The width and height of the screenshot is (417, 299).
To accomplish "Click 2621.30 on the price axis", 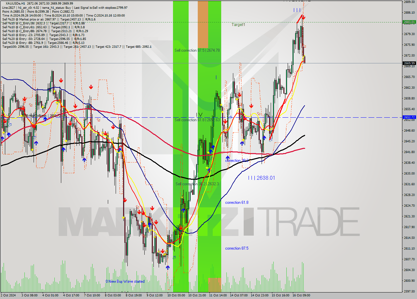I will 409,216.
